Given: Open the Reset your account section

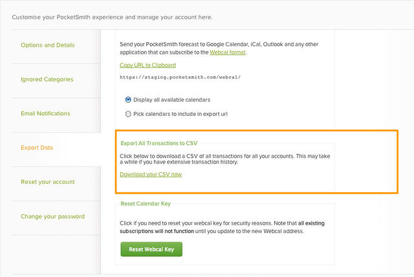Looking at the screenshot, I should [47, 182].
